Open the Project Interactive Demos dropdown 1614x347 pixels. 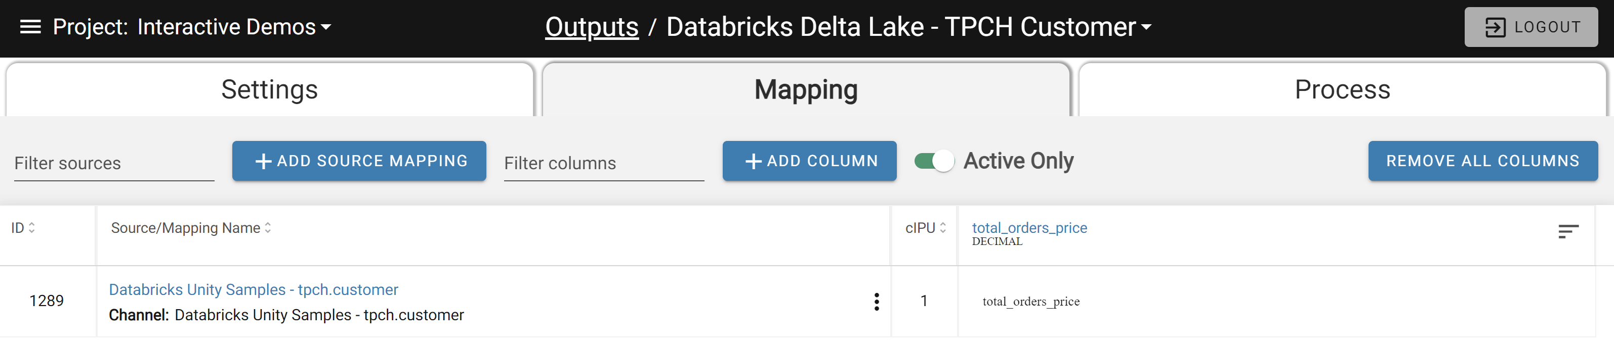click(192, 27)
